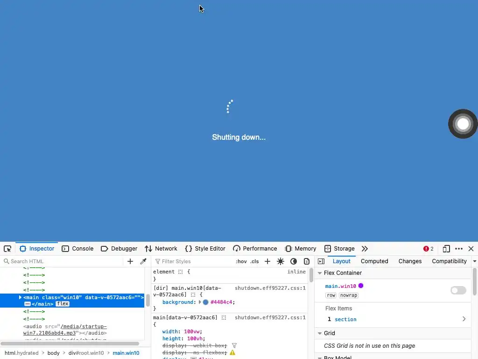The width and height of the screenshot is (478, 359).
Task: Click chevron next to flex item section
Action: (x=464, y=319)
